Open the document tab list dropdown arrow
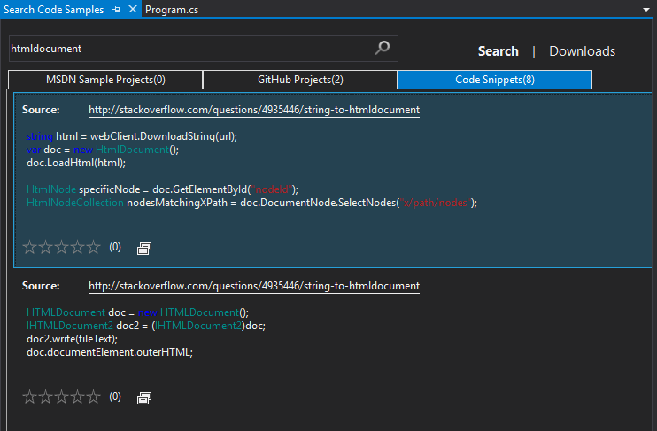The height and width of the screenshot is (431, 657). pos(646,10)
